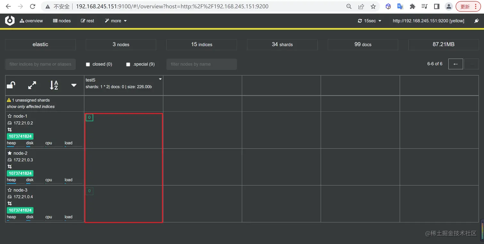The image size is (484, 244).
Task: Click node-3 1073741824 green badge
Action: 20,210
